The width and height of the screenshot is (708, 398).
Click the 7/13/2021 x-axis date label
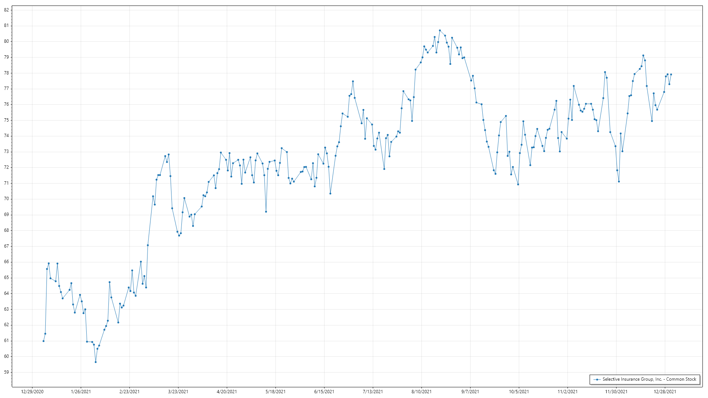coord(373,392)
